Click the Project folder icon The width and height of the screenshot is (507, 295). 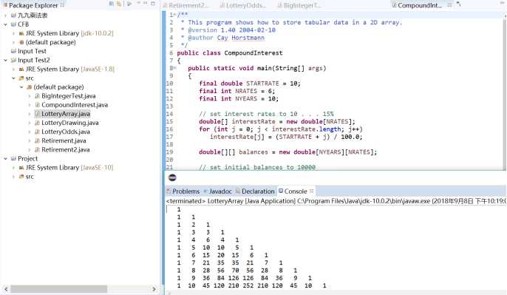pos(13,158)
